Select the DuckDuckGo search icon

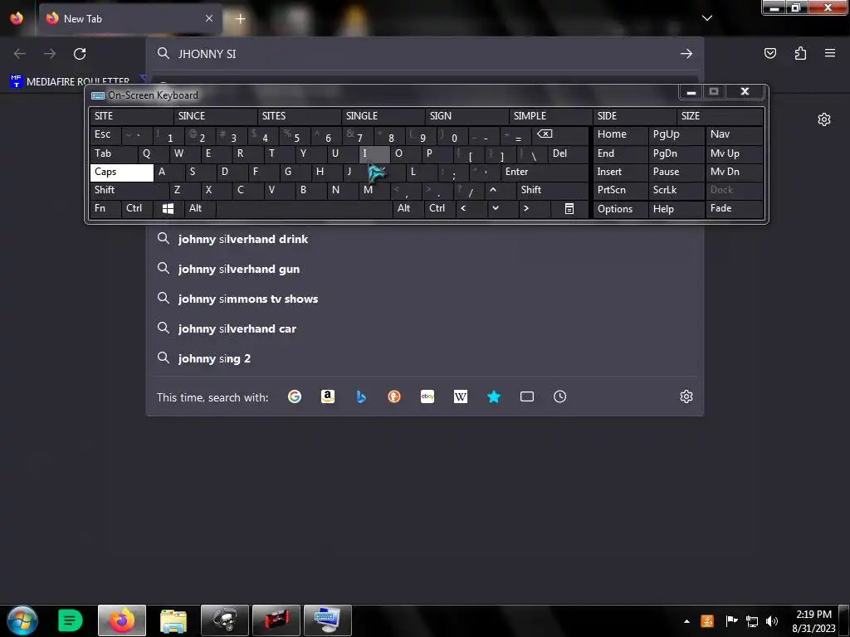tap(394, 396)
